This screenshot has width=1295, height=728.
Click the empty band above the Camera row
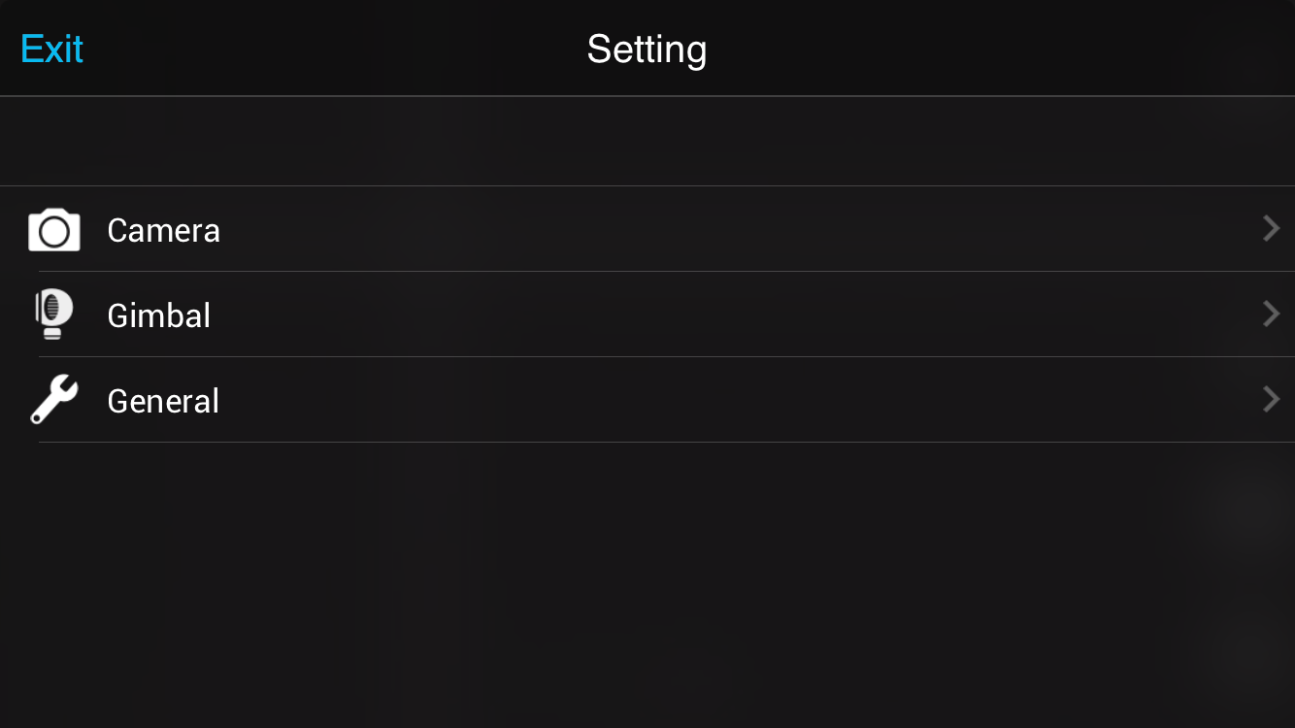click(x=647, y=142)
